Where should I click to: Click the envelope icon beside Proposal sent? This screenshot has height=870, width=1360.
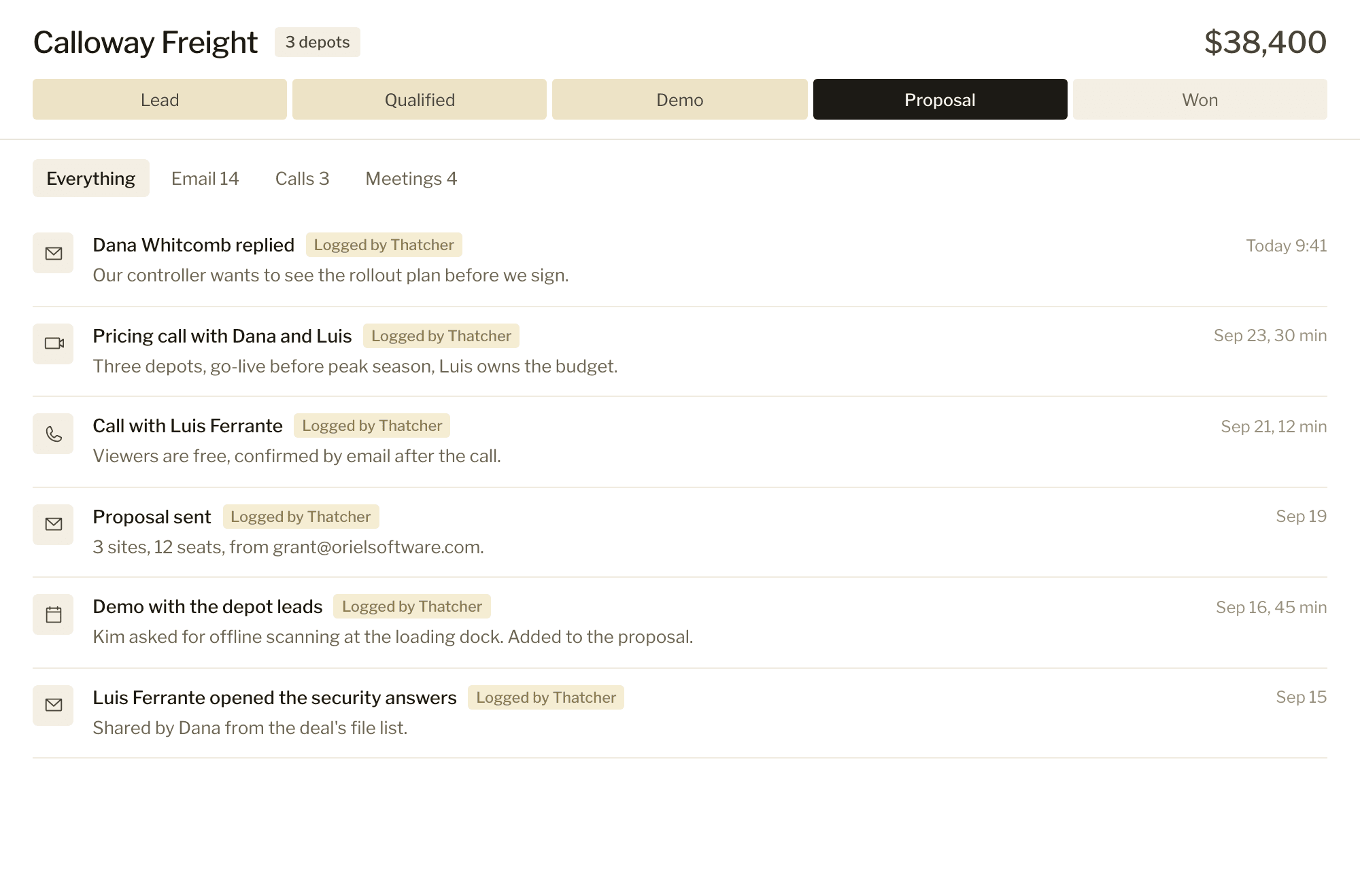pos(53,525)
